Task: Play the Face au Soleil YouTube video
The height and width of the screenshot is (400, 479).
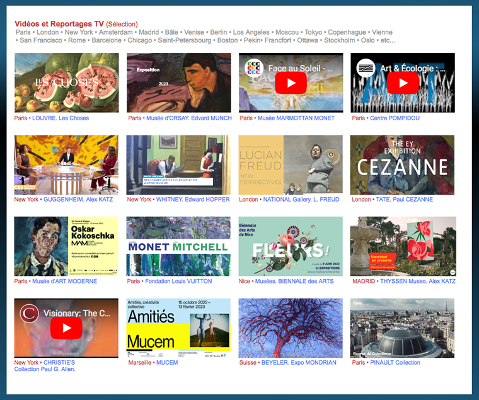Action: coord(291,83)
